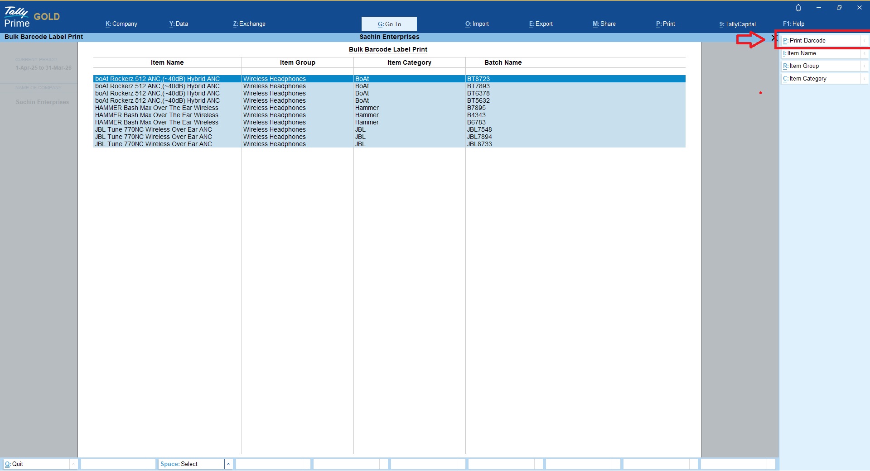Screen dimensions: 870x471
Task: Open the TallyCapital menu
Action: point(737,24)
